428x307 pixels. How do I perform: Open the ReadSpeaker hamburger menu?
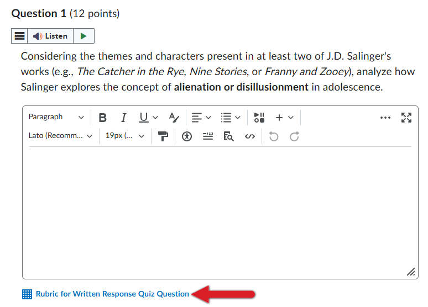click(x=19, y=36)
